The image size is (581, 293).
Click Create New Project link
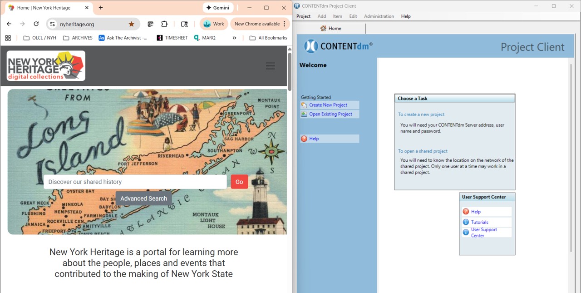(x=328, y=105)
